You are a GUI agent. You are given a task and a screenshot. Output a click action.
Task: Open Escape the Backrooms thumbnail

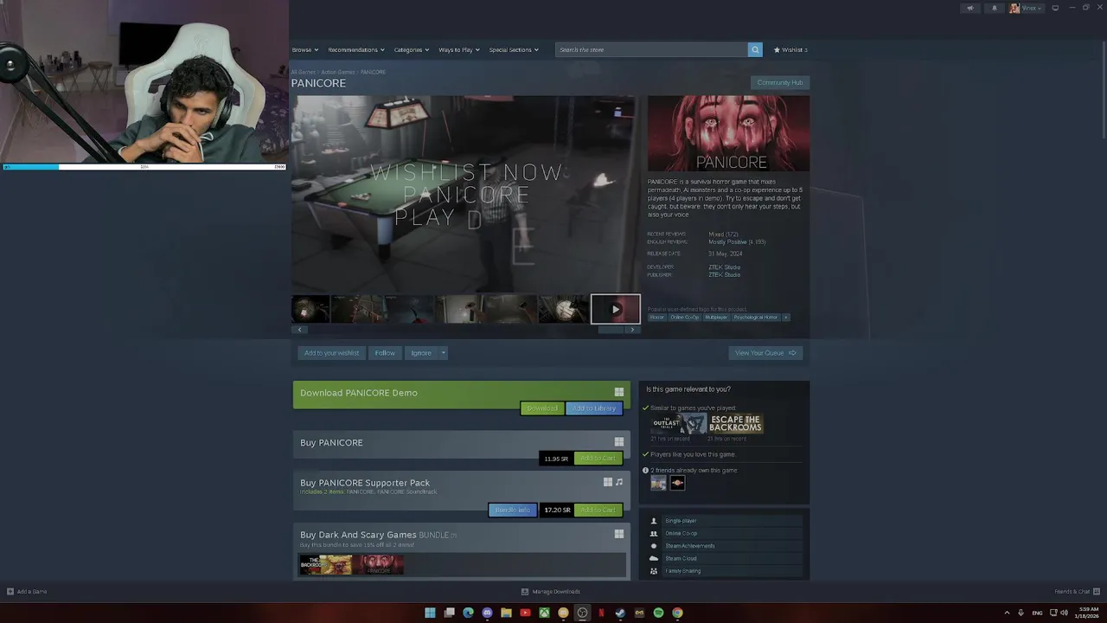(x=736, y=423)
